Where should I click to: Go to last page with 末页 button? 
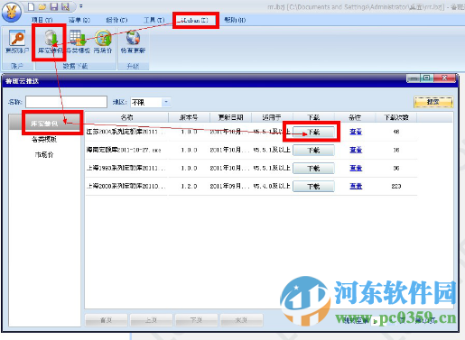coord(242,320)
